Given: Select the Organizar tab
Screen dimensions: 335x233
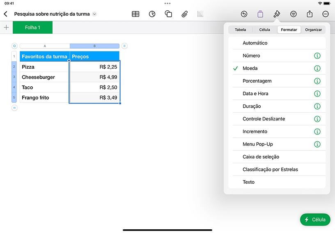Looking at the screenshot, I should click(313, 30).
